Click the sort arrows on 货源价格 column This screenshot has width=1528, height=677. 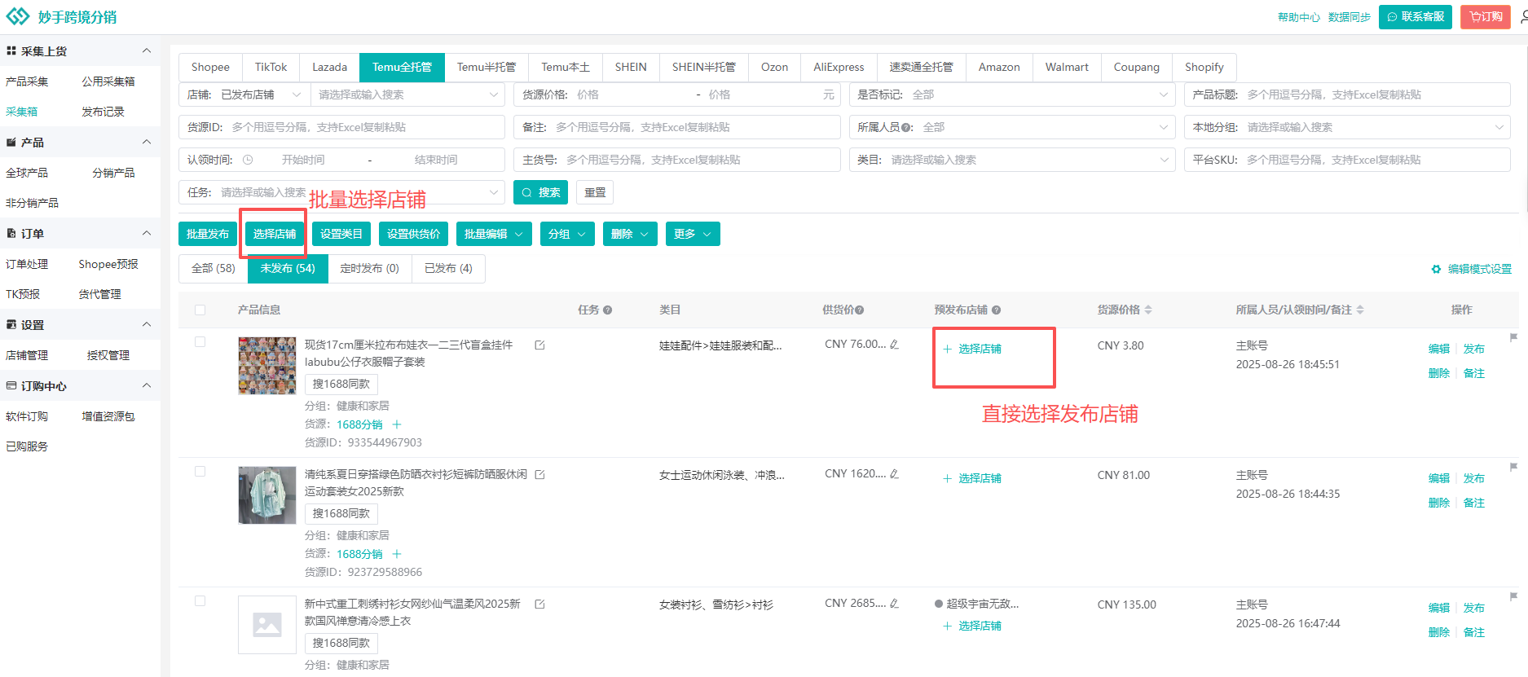[x=1148, y=310]
